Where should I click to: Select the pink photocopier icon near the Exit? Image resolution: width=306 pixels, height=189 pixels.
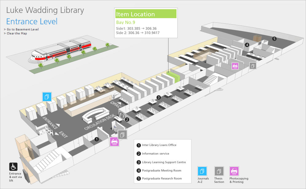tap(114, 142)
